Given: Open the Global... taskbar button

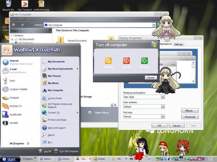Looking at the screenshot, I should point(100,159).
